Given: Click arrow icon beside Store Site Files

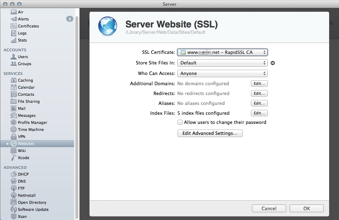Looking at the screenshot, I should click(x=272, y=63).
